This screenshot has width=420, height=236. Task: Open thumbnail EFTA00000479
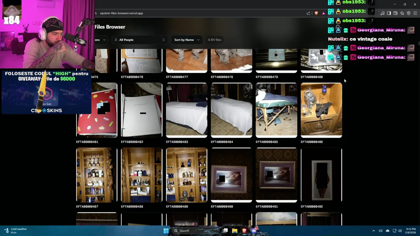276,61
